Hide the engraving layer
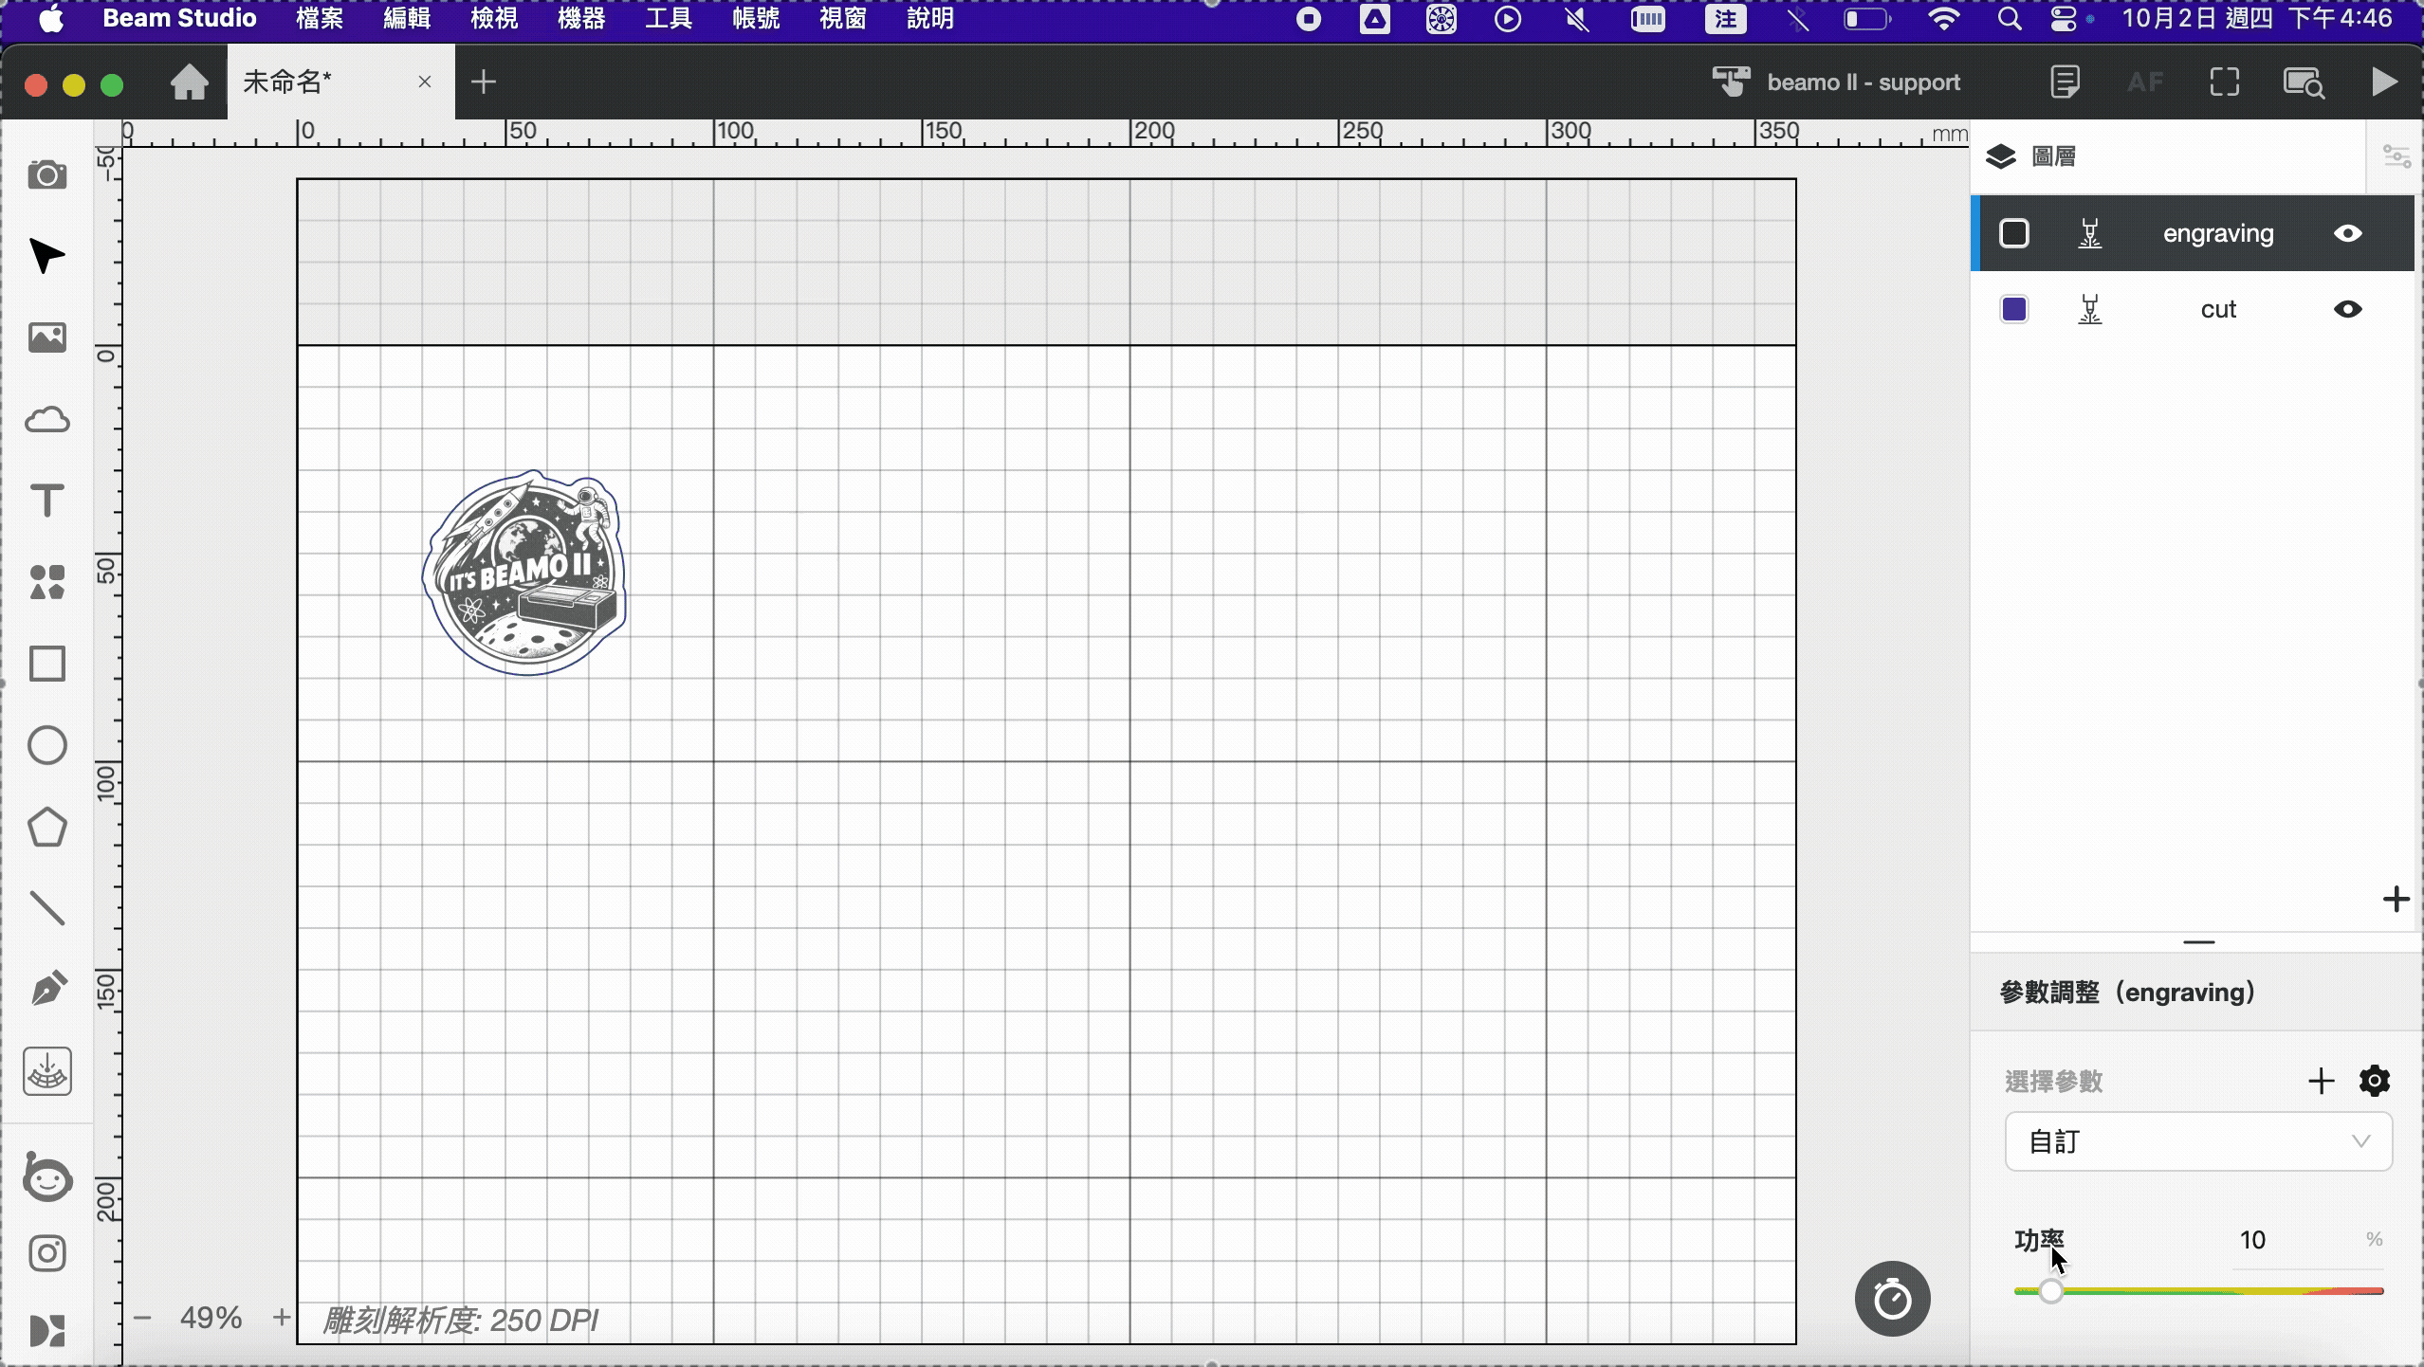Screen dimensions: 2424x1367 point(2347,233)
